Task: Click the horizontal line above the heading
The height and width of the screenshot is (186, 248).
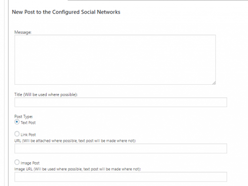Action: (158, 0)
